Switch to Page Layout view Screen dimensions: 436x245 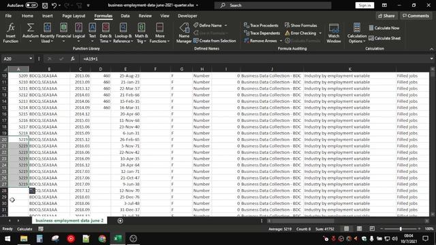pos(359,229)
